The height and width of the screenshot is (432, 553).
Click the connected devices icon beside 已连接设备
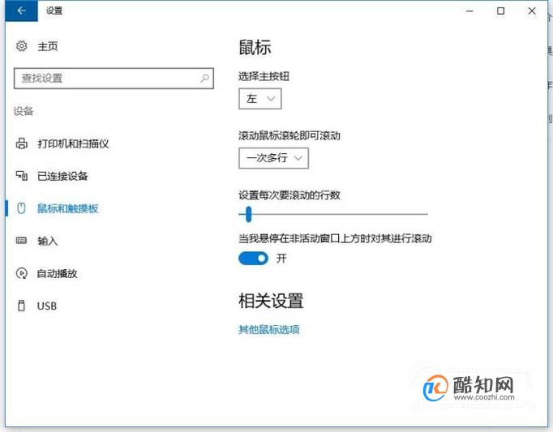click(x=22, y=176)
